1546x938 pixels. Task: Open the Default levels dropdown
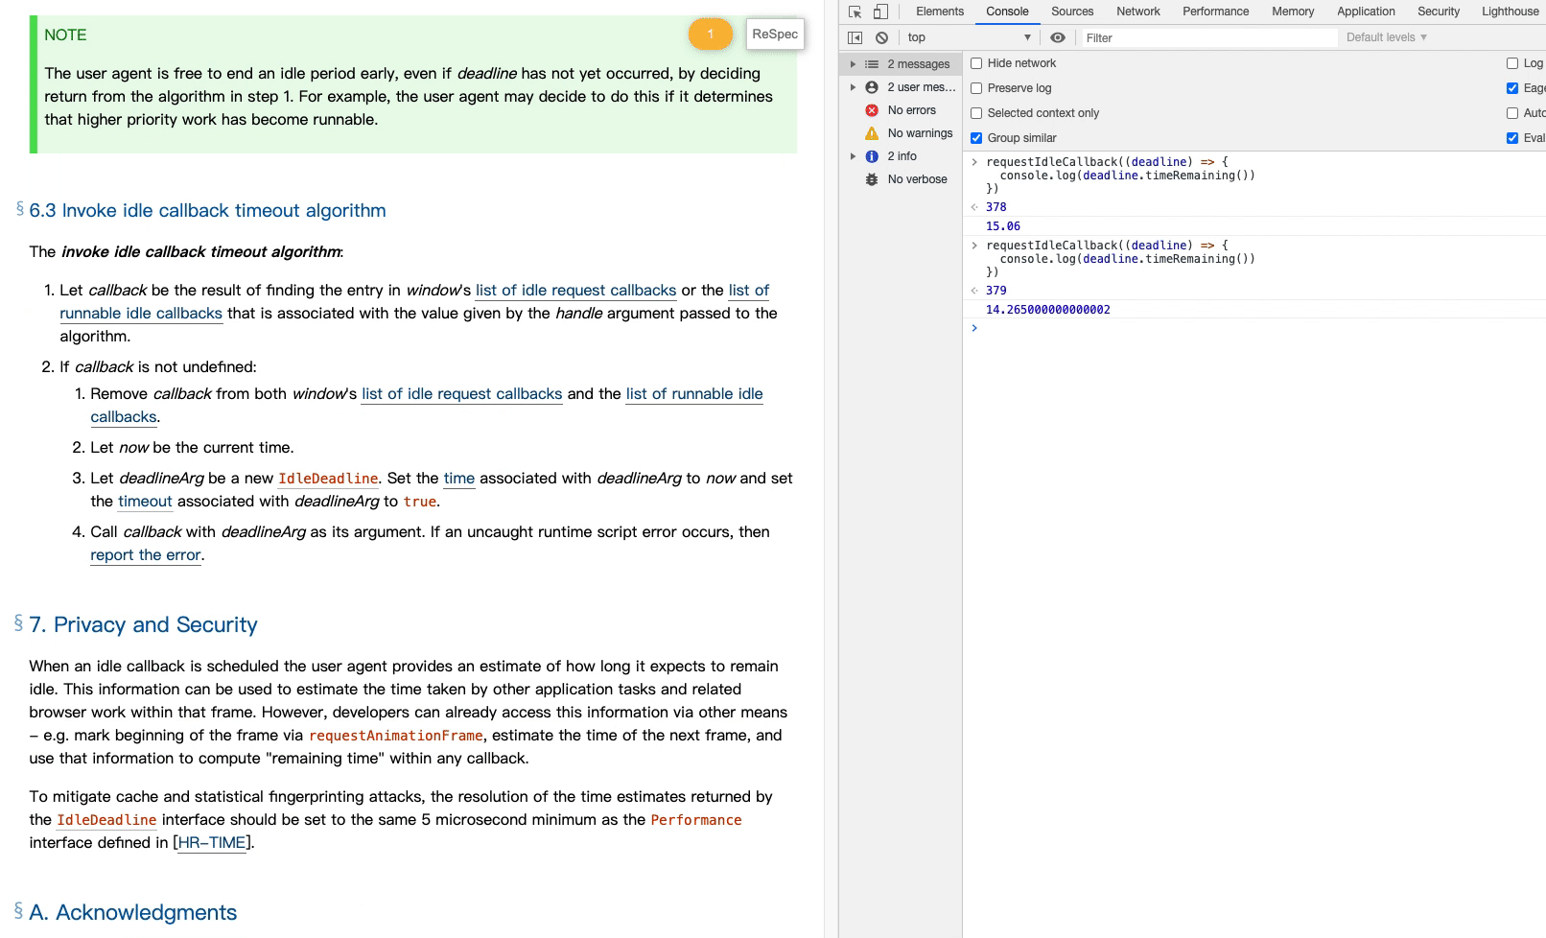point(1386,37)
